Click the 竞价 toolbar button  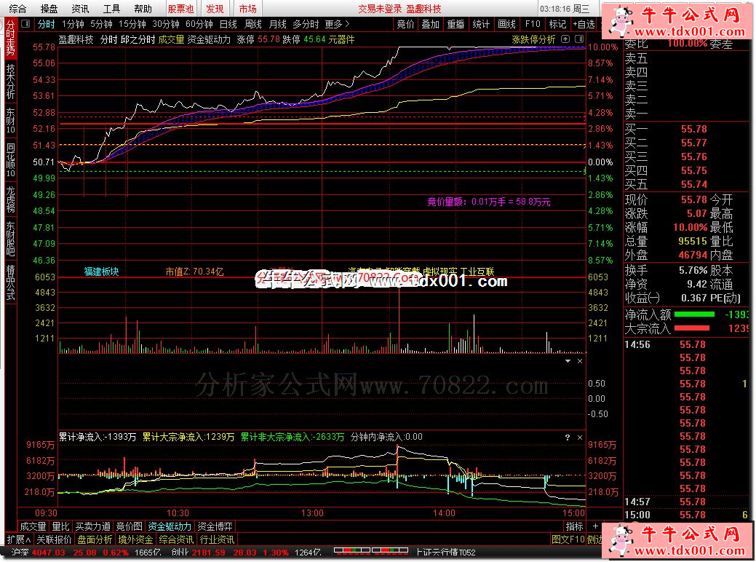click(x=405, y=23)
